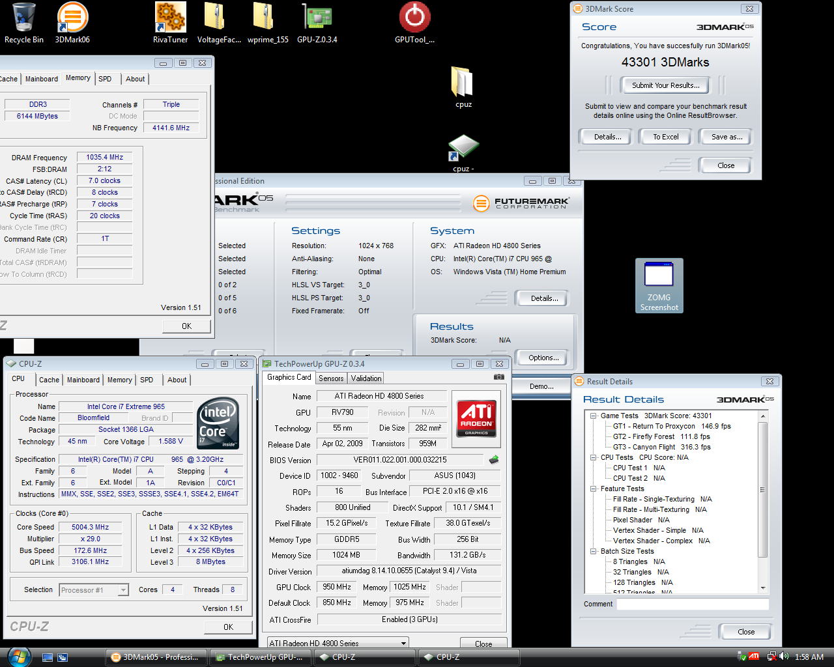The height and width of the screenshot is (667, 834).
Task: Click the Futuremark Corporation logo
Action: (521, 203)
